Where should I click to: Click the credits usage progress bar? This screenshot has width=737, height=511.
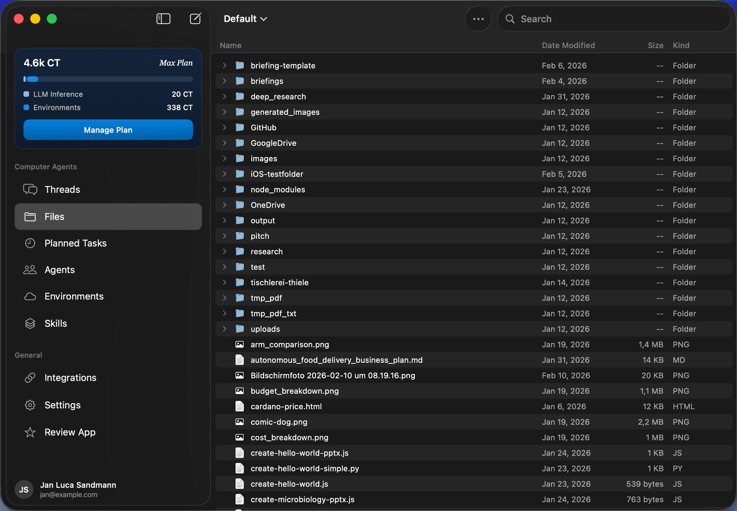(x=108, y=79)
